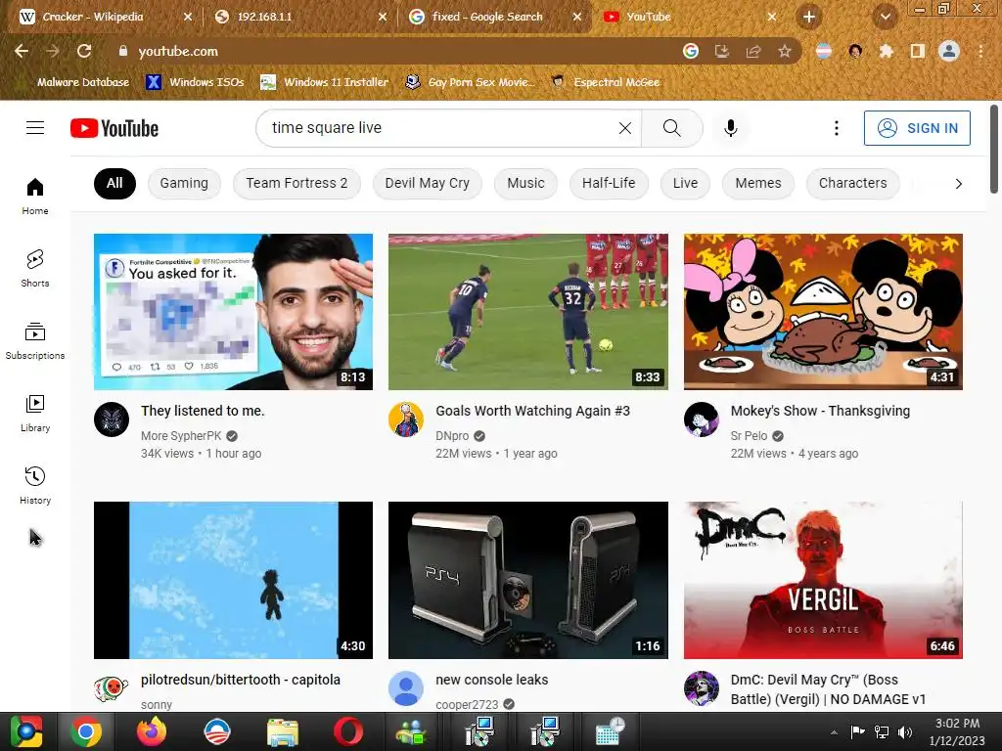Select the Memes filter chip
The height and width of the screenshot is (751, 1002).
coord(758,183)
